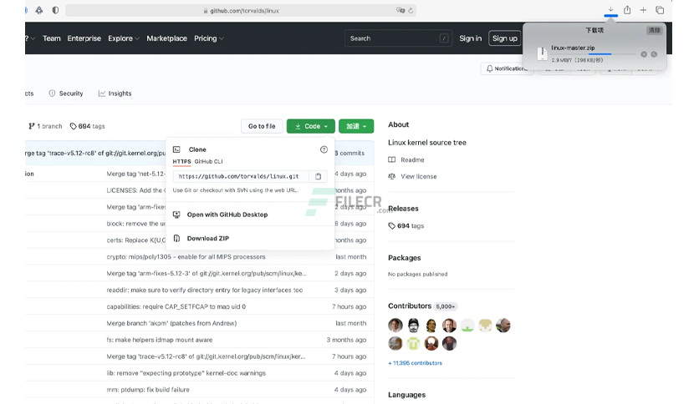Click the GitHub Desktop icon in Code menu

pos(176,215)
